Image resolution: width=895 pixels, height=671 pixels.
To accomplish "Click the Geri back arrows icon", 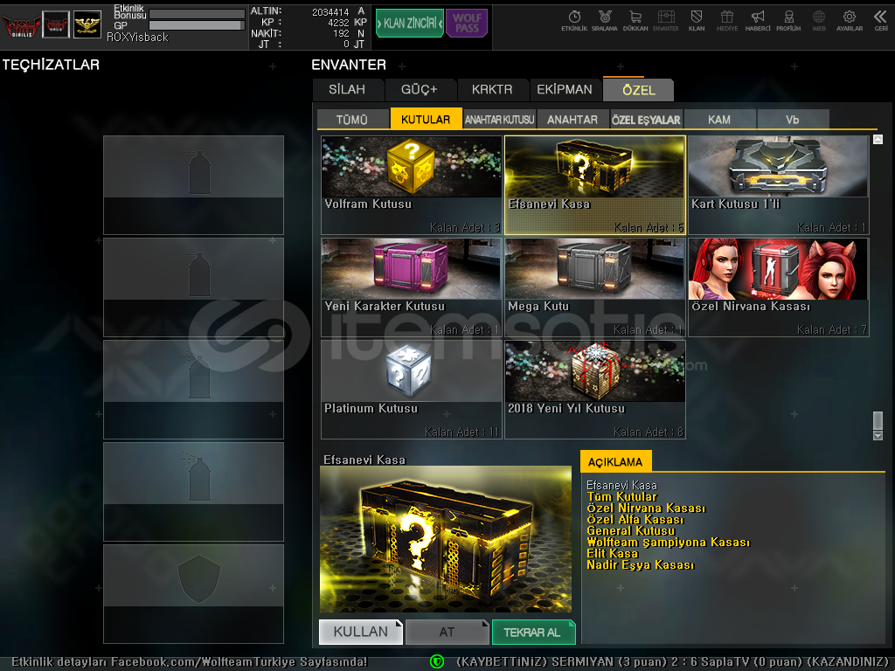I will (x=881, y=20).
